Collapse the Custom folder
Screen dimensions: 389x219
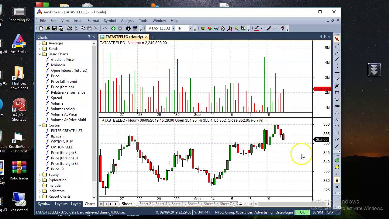click(40, 125)
